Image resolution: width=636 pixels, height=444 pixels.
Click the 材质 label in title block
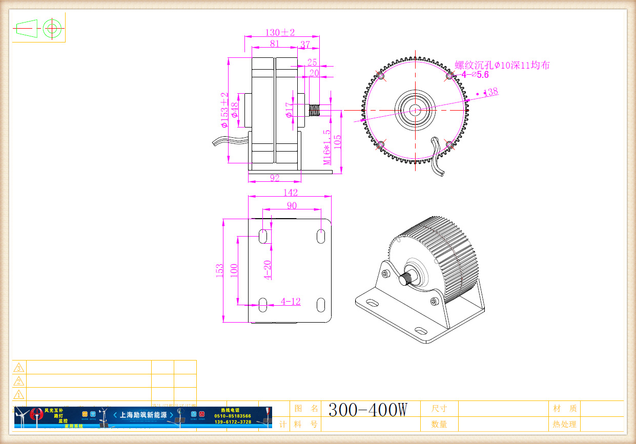[x=565, y=408]
